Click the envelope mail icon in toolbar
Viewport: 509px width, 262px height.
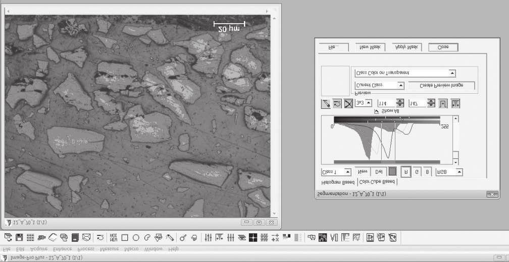[x=86, y=238]
